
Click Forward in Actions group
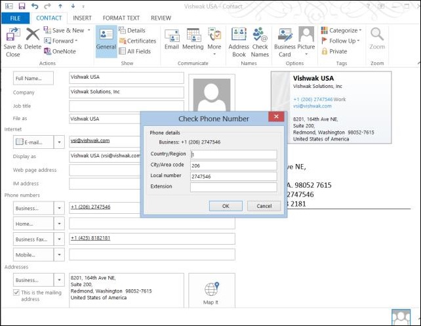tap(61, 41)
